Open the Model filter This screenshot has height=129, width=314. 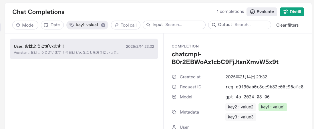click(25, 25)
